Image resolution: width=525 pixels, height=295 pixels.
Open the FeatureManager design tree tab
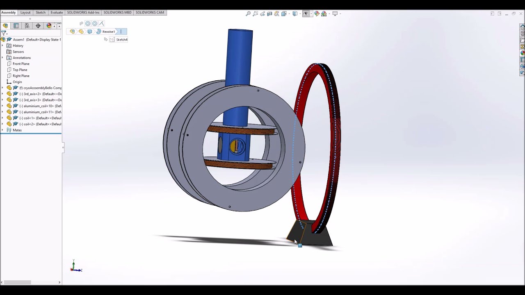[5, 25]
